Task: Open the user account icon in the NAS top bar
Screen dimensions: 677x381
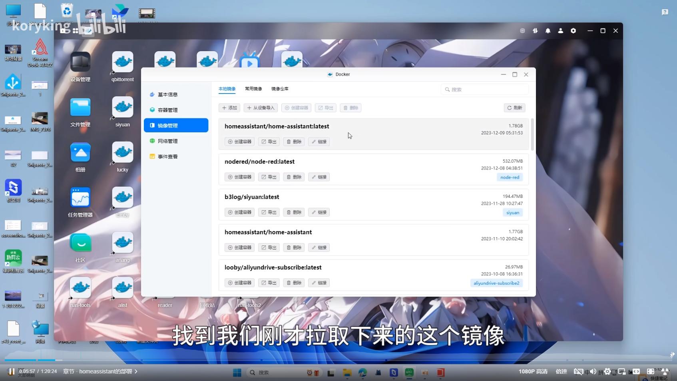Action: 561,31
